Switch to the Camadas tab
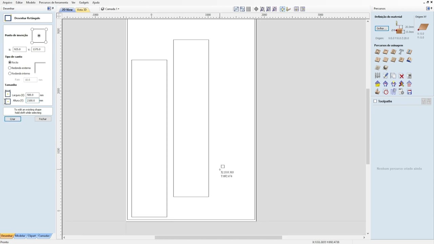Screen dimensions: 434x244 click(x=44, y=236)
